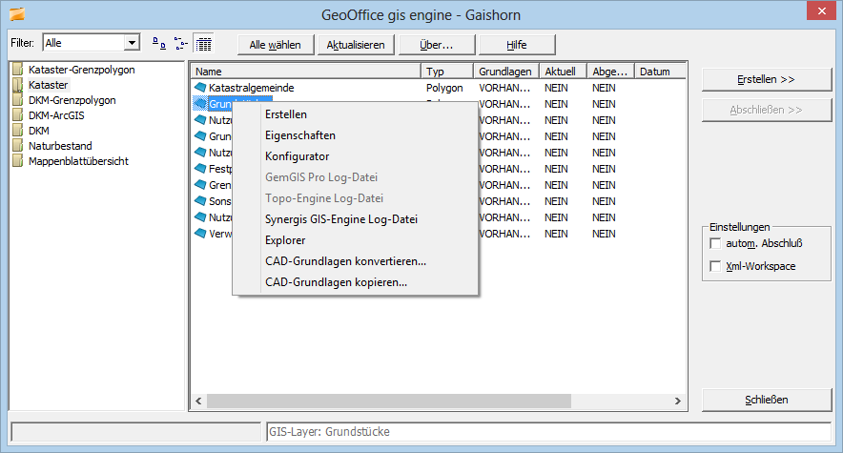
Task: Click the large icons view toolbar icon
Action: (158, 44)
